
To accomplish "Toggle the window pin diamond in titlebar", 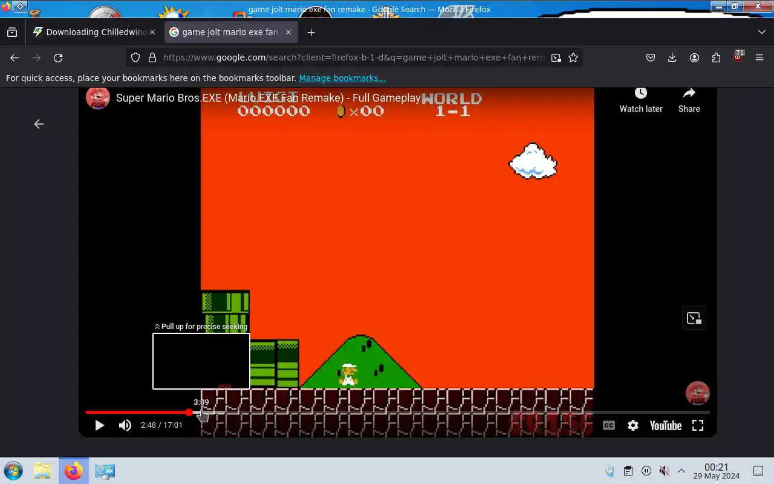I will pyautogui.click(x=20, y=6).
